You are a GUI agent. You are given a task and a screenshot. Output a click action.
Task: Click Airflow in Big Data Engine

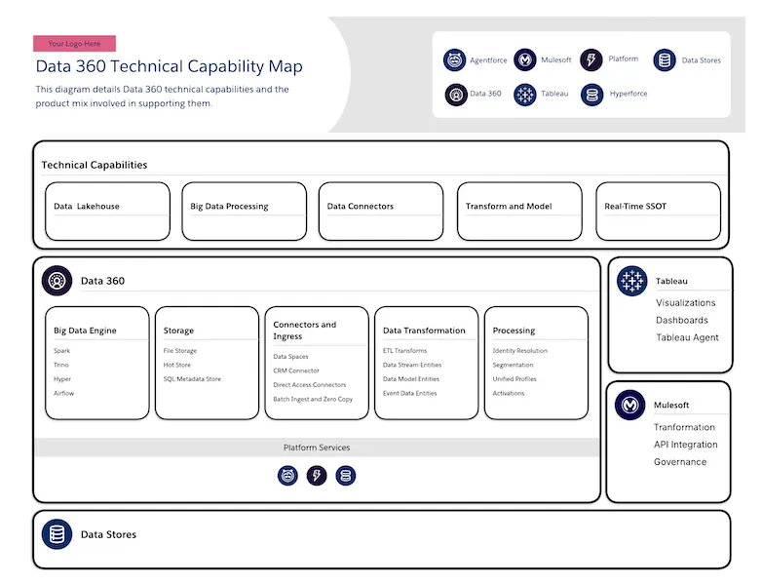[x=63, y=393]
